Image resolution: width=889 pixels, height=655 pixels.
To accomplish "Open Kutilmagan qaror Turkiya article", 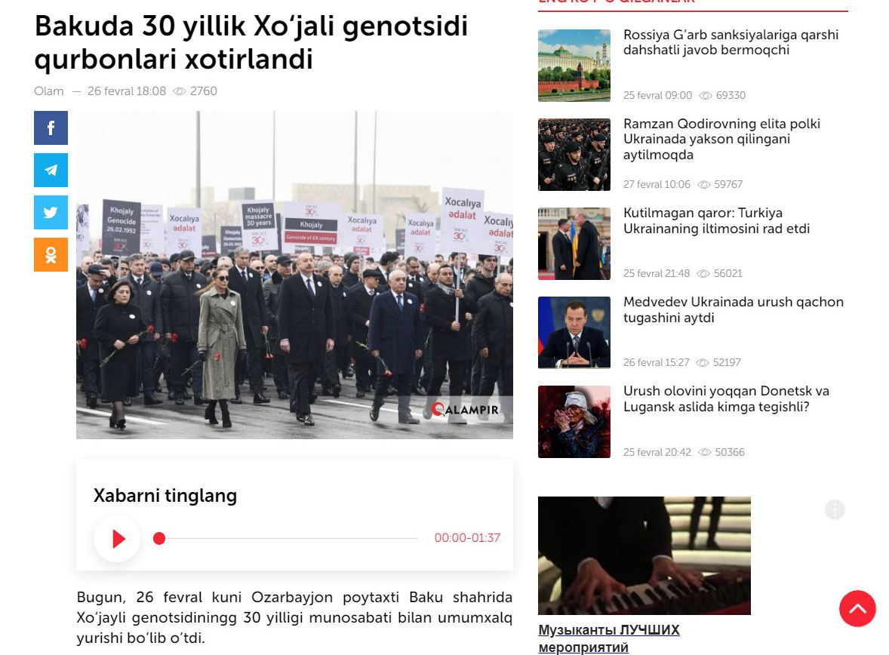I will tap(716, 221).
